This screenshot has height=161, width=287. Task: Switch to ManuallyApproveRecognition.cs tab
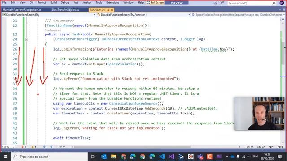22,10
